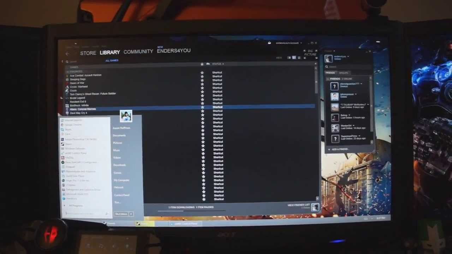
Task: Click the Steam notification inbox icon
Action: point(269,43)
